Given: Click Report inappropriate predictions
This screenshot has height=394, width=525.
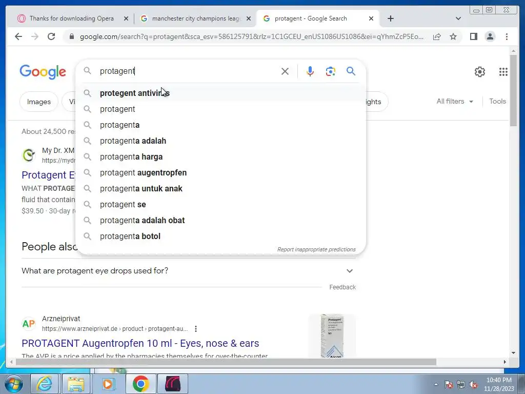Looking at the screenshot, I should (x=316, y=250).
